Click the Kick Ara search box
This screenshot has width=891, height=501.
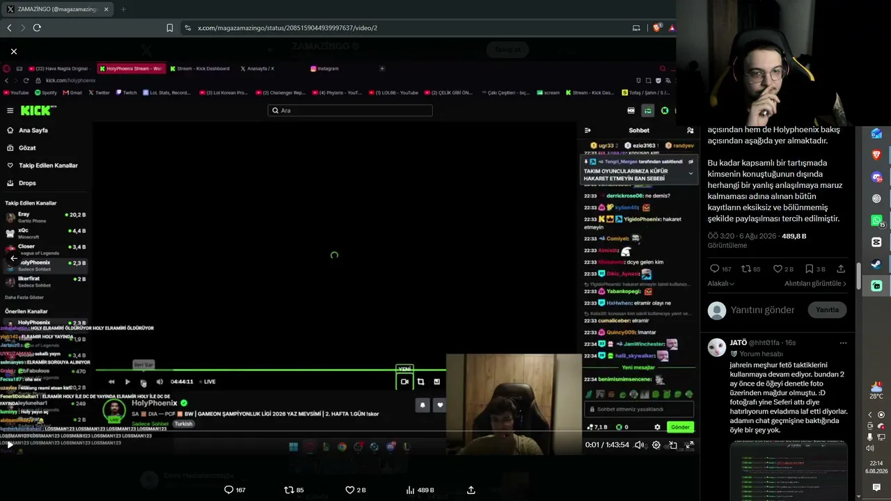350,110
